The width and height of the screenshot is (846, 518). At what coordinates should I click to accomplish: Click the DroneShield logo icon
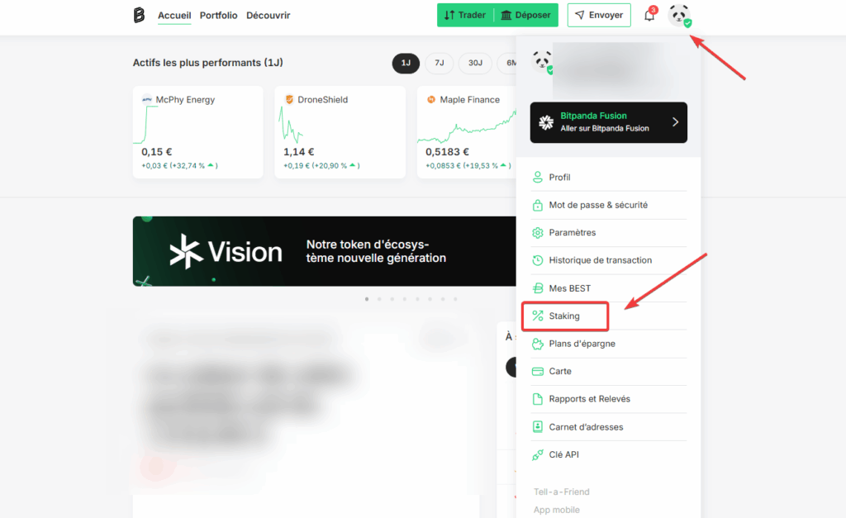[289, 99]
